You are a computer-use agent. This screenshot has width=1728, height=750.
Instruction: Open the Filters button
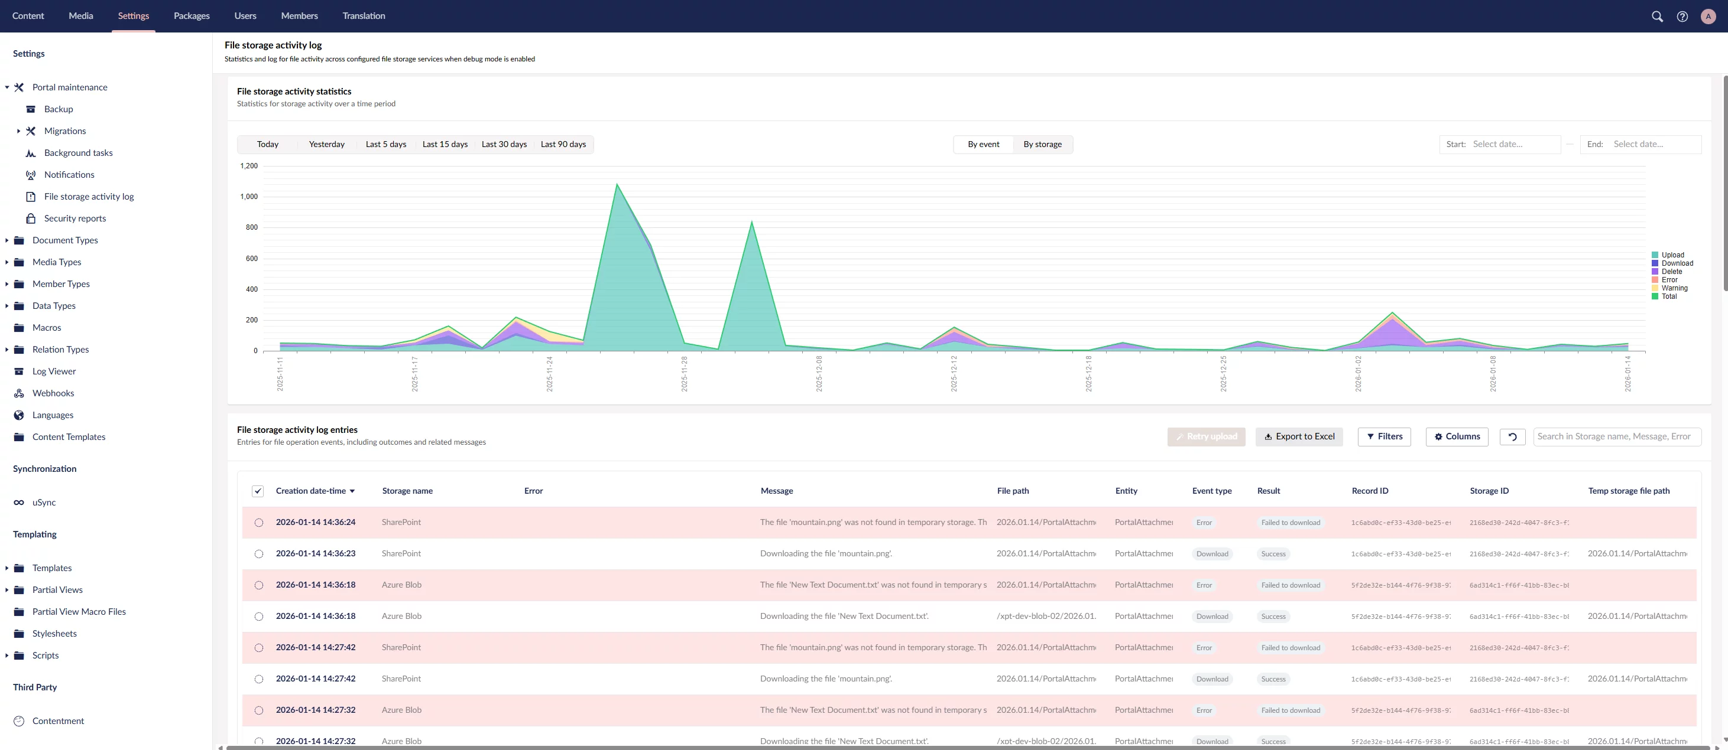tap(1384, 437)
